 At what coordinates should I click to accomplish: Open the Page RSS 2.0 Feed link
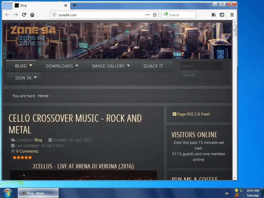click(193, 114)
